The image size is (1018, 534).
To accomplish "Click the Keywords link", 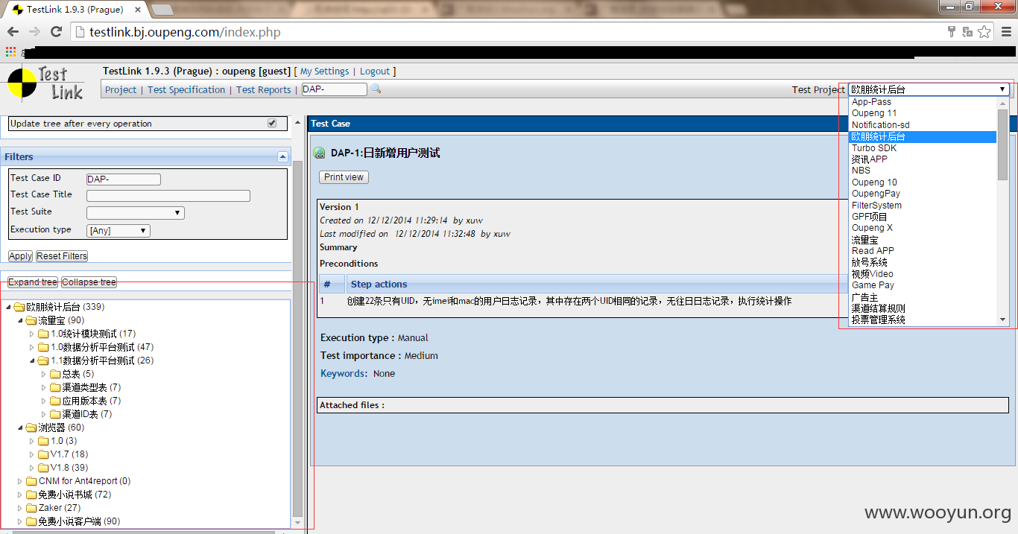I will tap(342, 374).
